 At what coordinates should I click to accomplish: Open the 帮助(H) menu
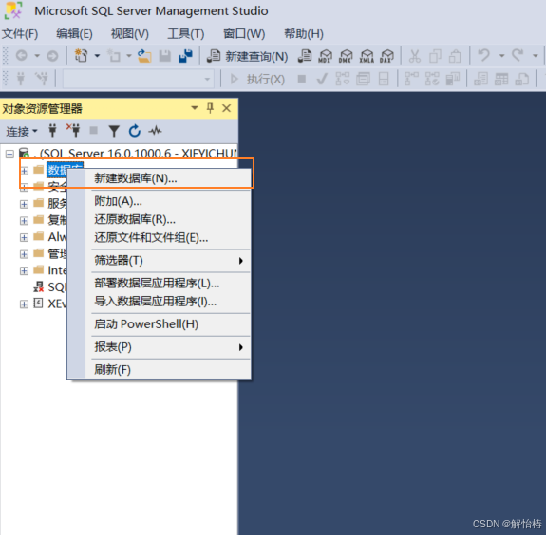[x=304, y=34]
